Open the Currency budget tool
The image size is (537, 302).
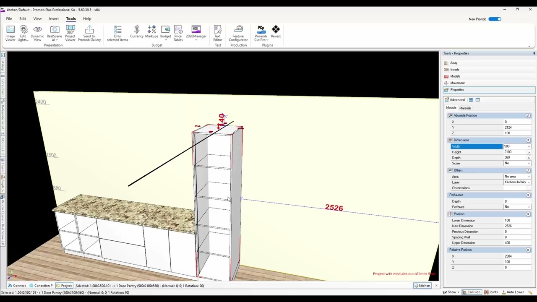pos(137,32)
